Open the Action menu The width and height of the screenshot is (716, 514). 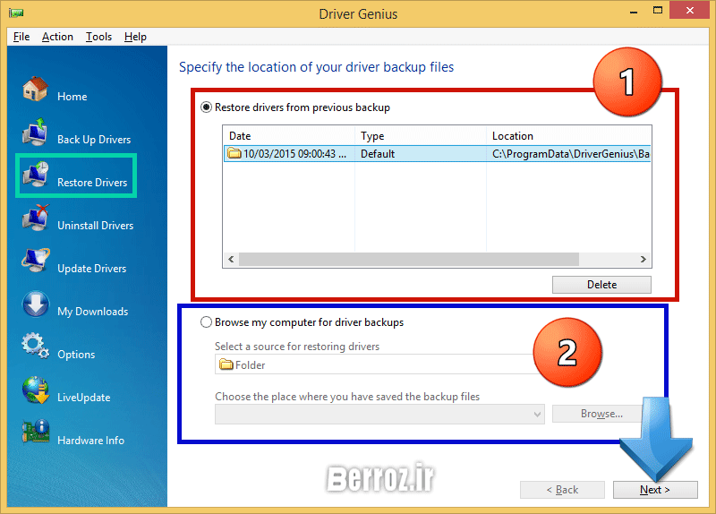tap(57, 37)
